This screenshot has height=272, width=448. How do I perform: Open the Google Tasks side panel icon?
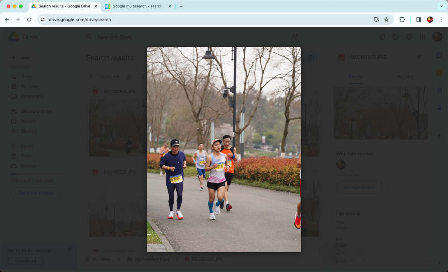pyautogui.click(x=439, y=90)
